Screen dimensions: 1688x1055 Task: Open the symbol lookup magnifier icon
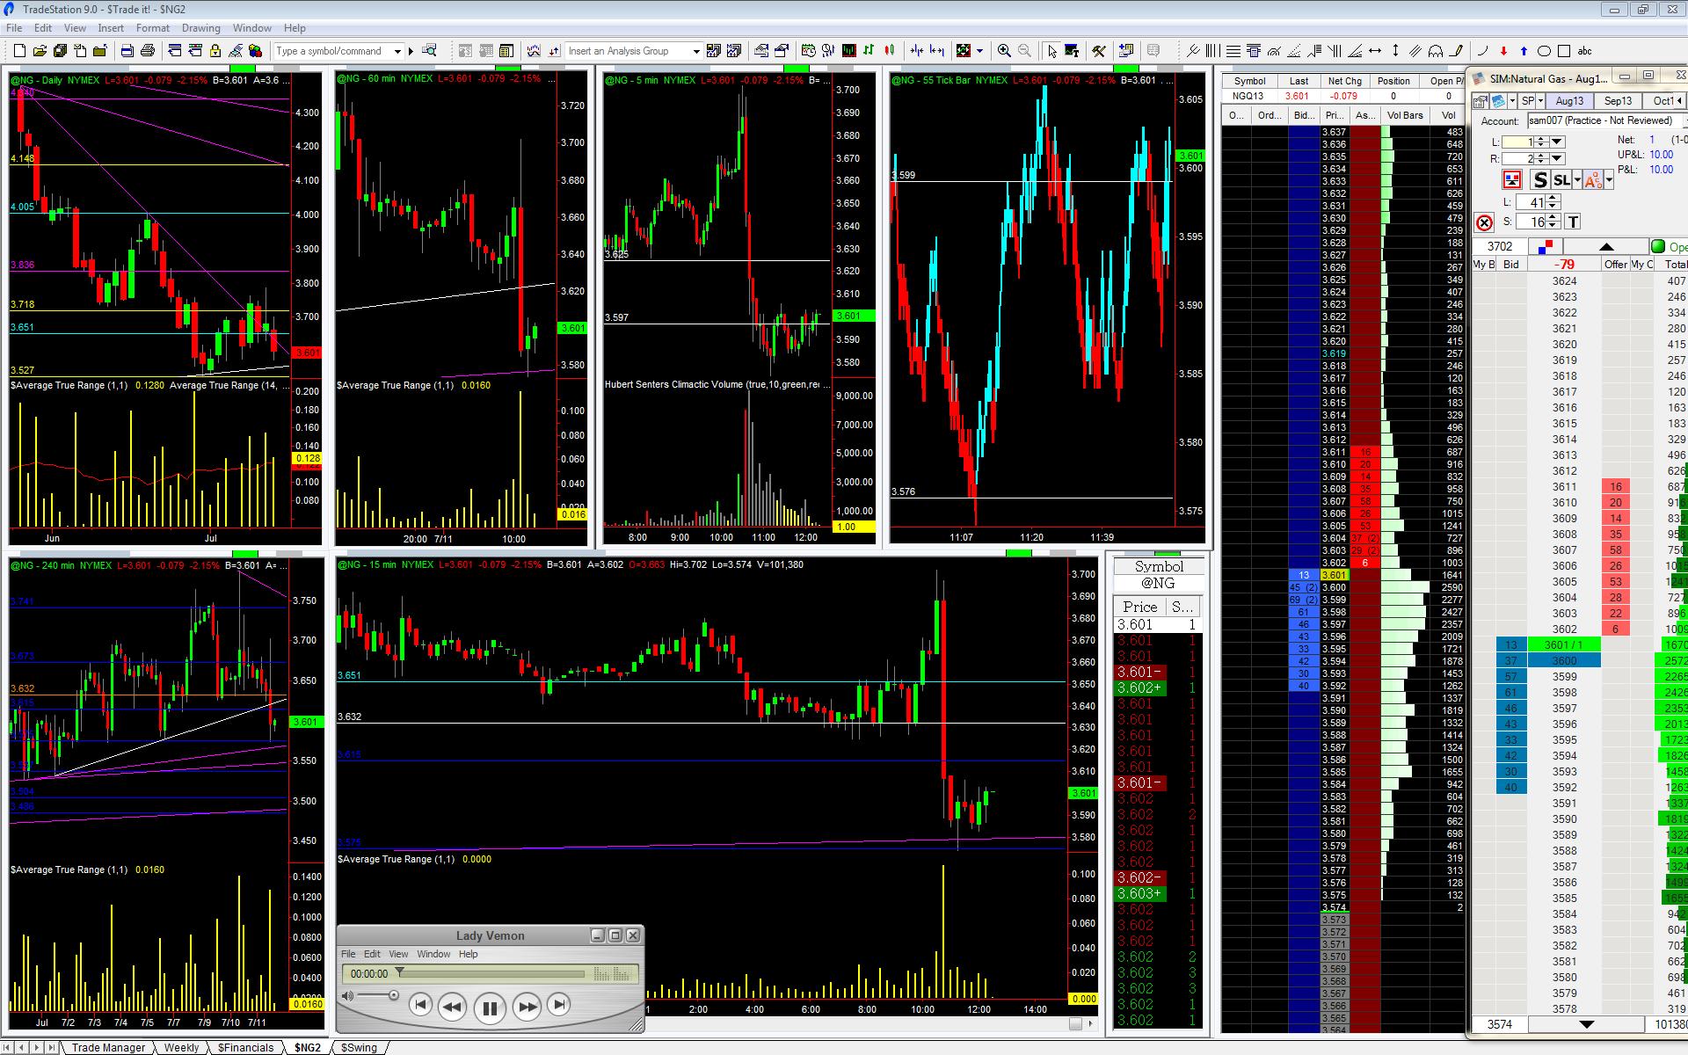click(x=429, y=51)
